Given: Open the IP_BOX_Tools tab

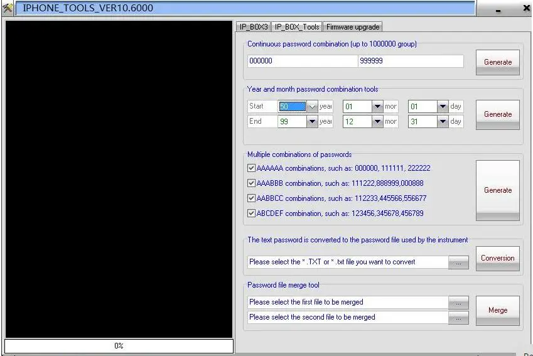Looking at the screenshot, I should pos(297,27).
